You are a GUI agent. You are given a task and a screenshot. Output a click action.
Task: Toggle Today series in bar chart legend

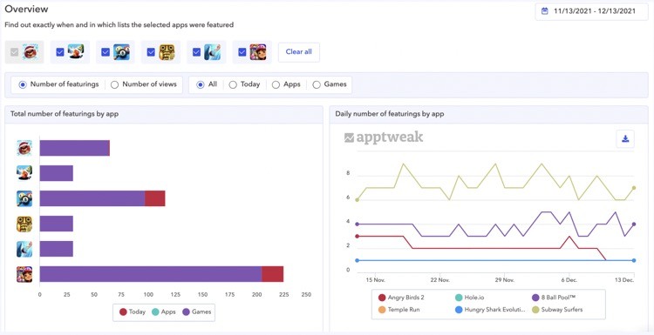[x=133, y=312]
